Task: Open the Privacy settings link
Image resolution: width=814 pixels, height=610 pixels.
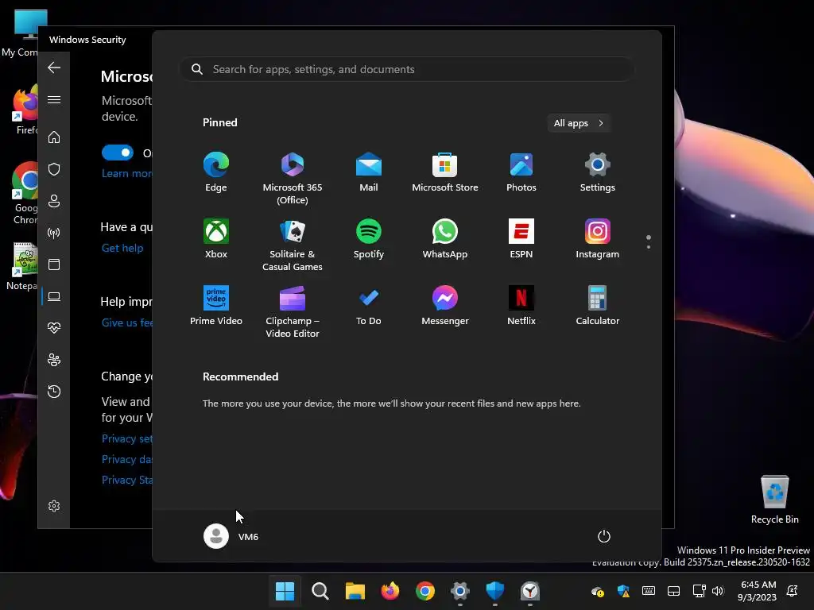Action: tap(127, 438)
